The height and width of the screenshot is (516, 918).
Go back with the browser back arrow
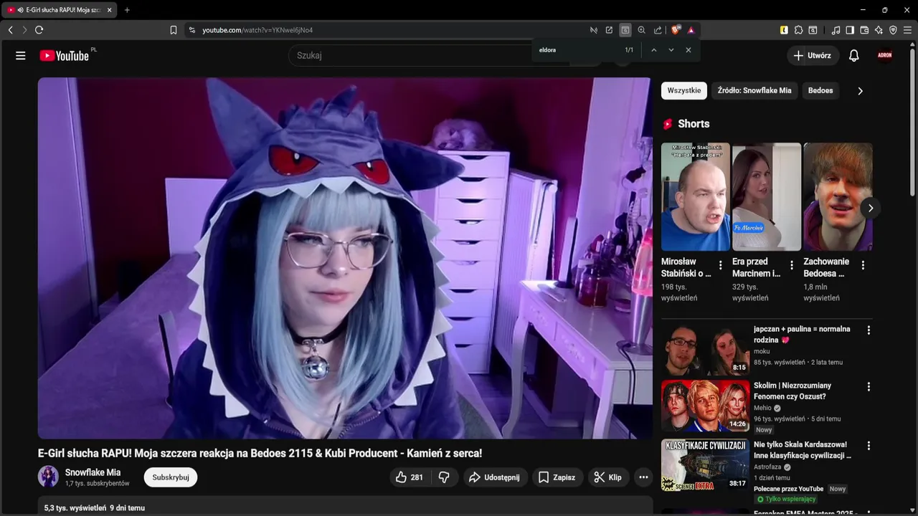pyautogui.click(x=10, y=30)
